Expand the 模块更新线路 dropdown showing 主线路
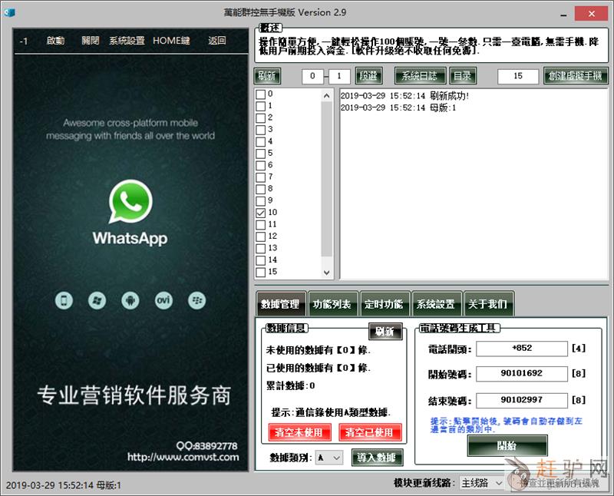 tap(480, 483)
